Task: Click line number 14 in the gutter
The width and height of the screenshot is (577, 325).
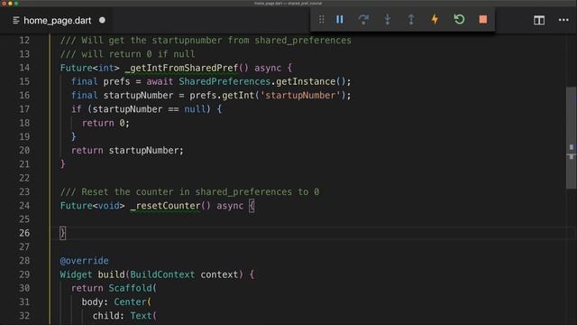Action: pos(24,68)
